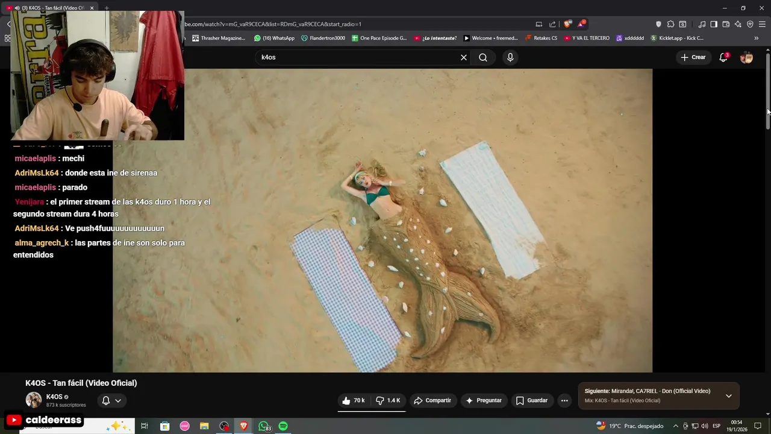Click the browser address bar URL
This screenshot has height=434, width=771.
tap(272, 24)
